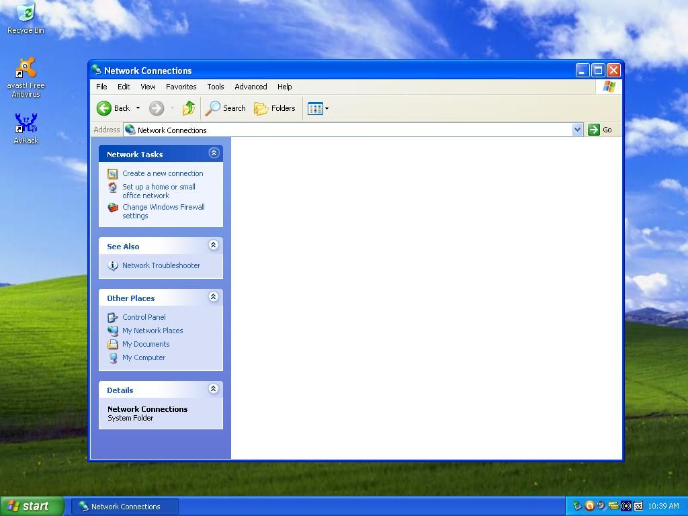Click the Network Troubleshooter info icon
The width and height of the screenshot is (688, 516).
pos(113,266)
